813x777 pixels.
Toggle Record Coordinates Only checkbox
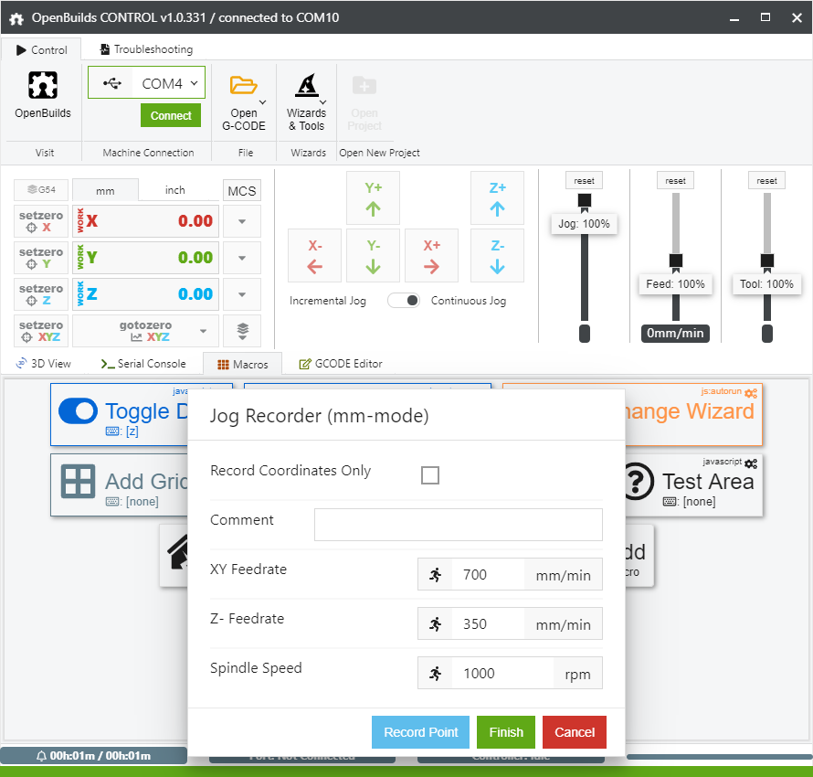(430, 475)
